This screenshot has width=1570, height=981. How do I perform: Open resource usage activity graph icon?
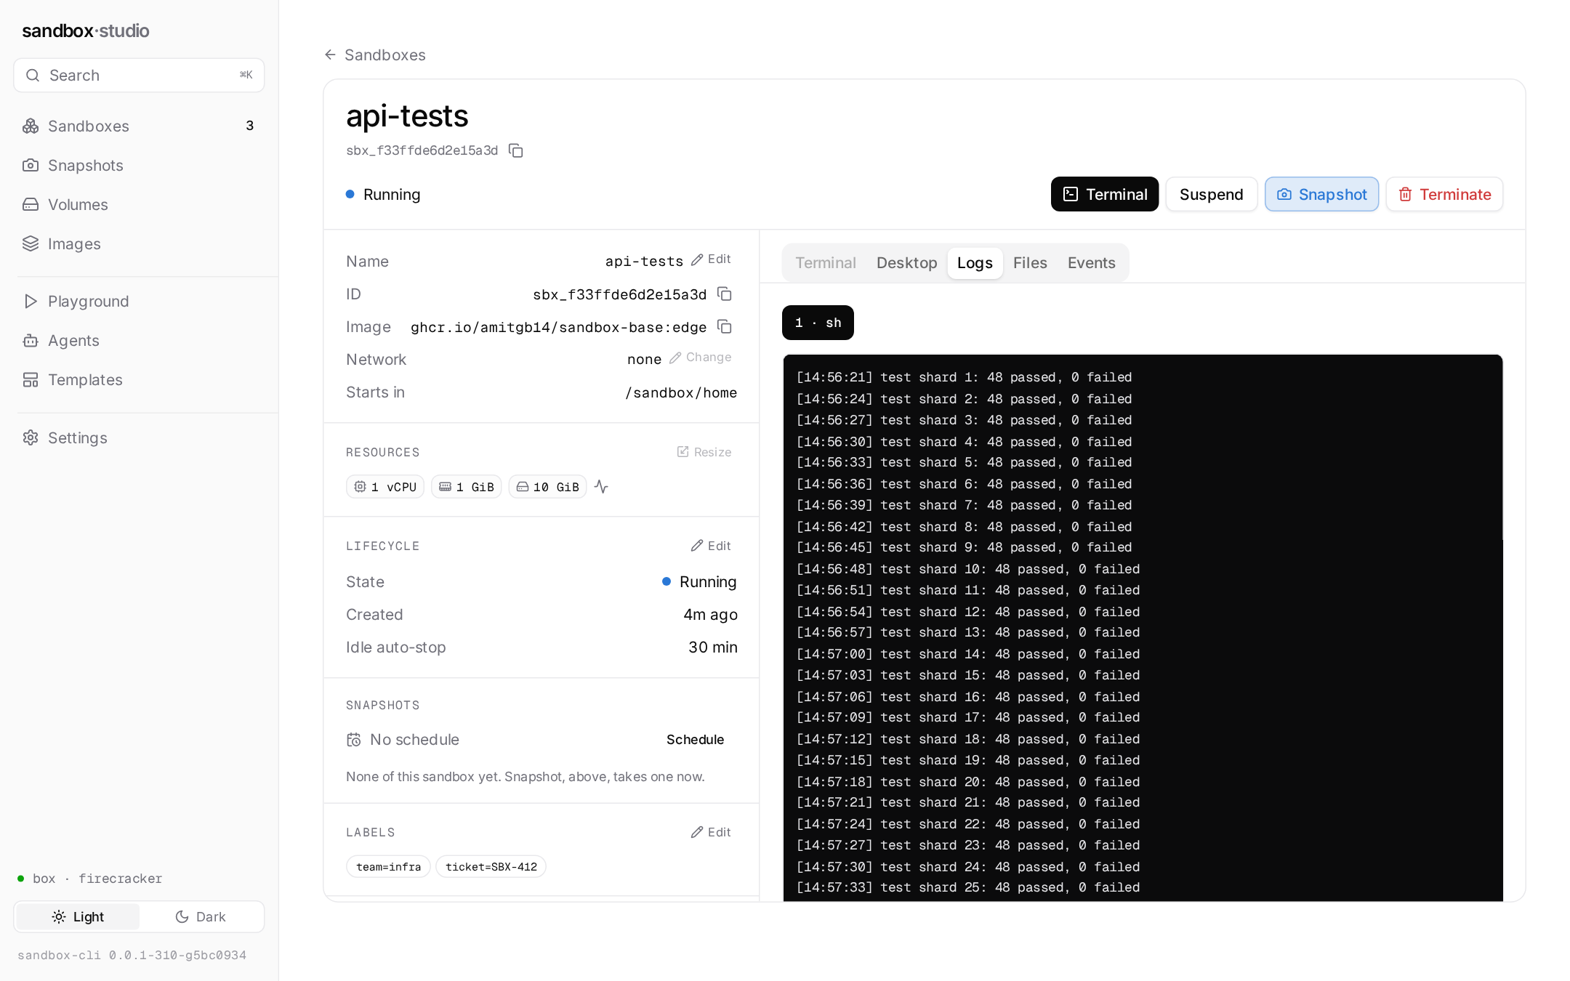(x=601, y=486)
